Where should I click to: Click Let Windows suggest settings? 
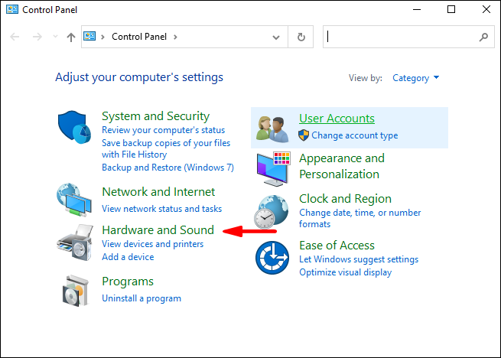359,259
